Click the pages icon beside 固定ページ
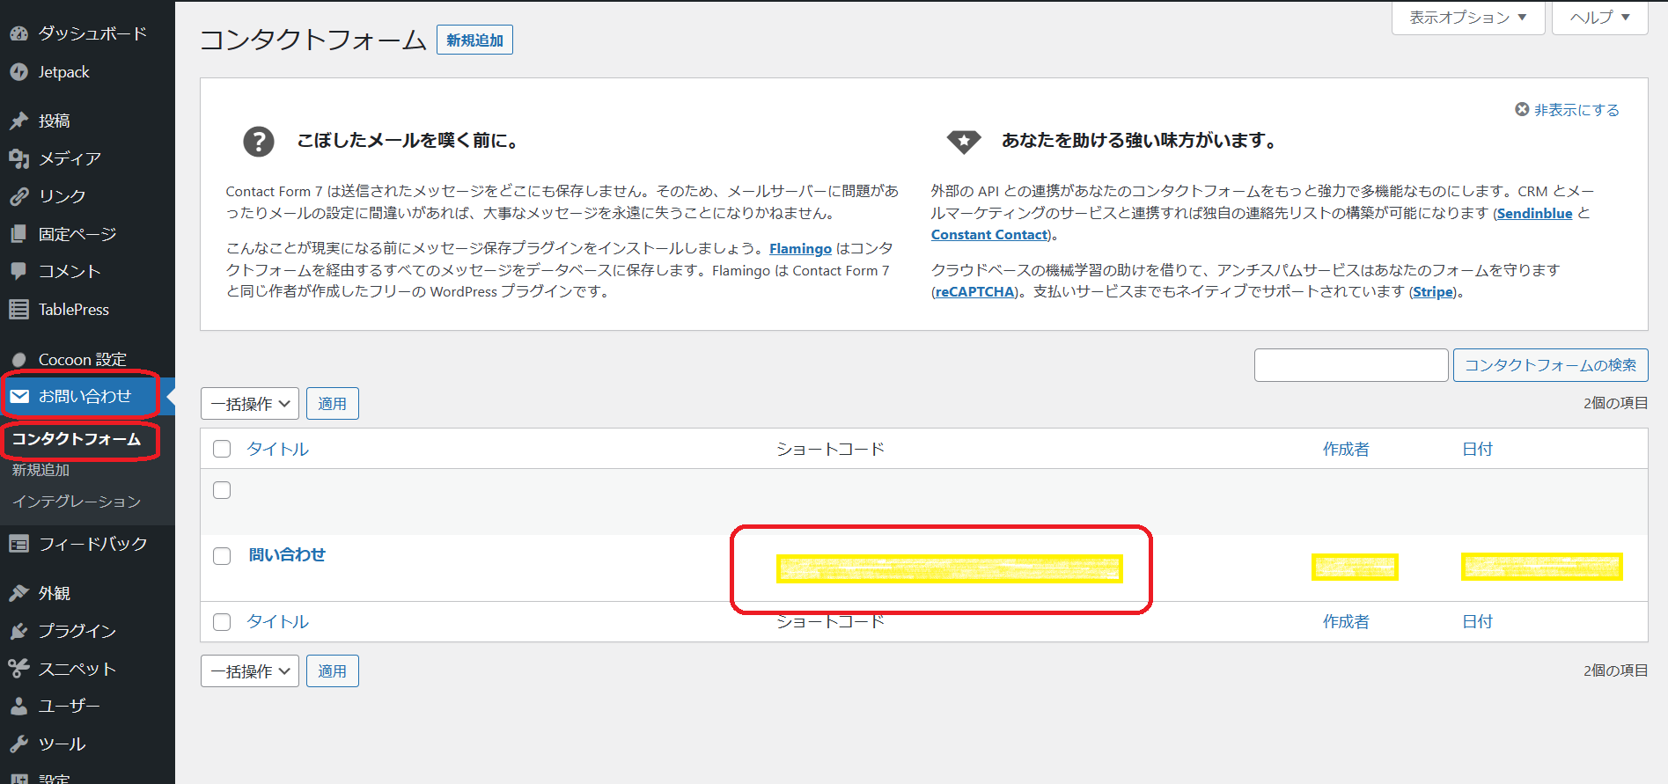Viewport: 1668px width, 784px height. pyautogui.click(x=18, y=234)
